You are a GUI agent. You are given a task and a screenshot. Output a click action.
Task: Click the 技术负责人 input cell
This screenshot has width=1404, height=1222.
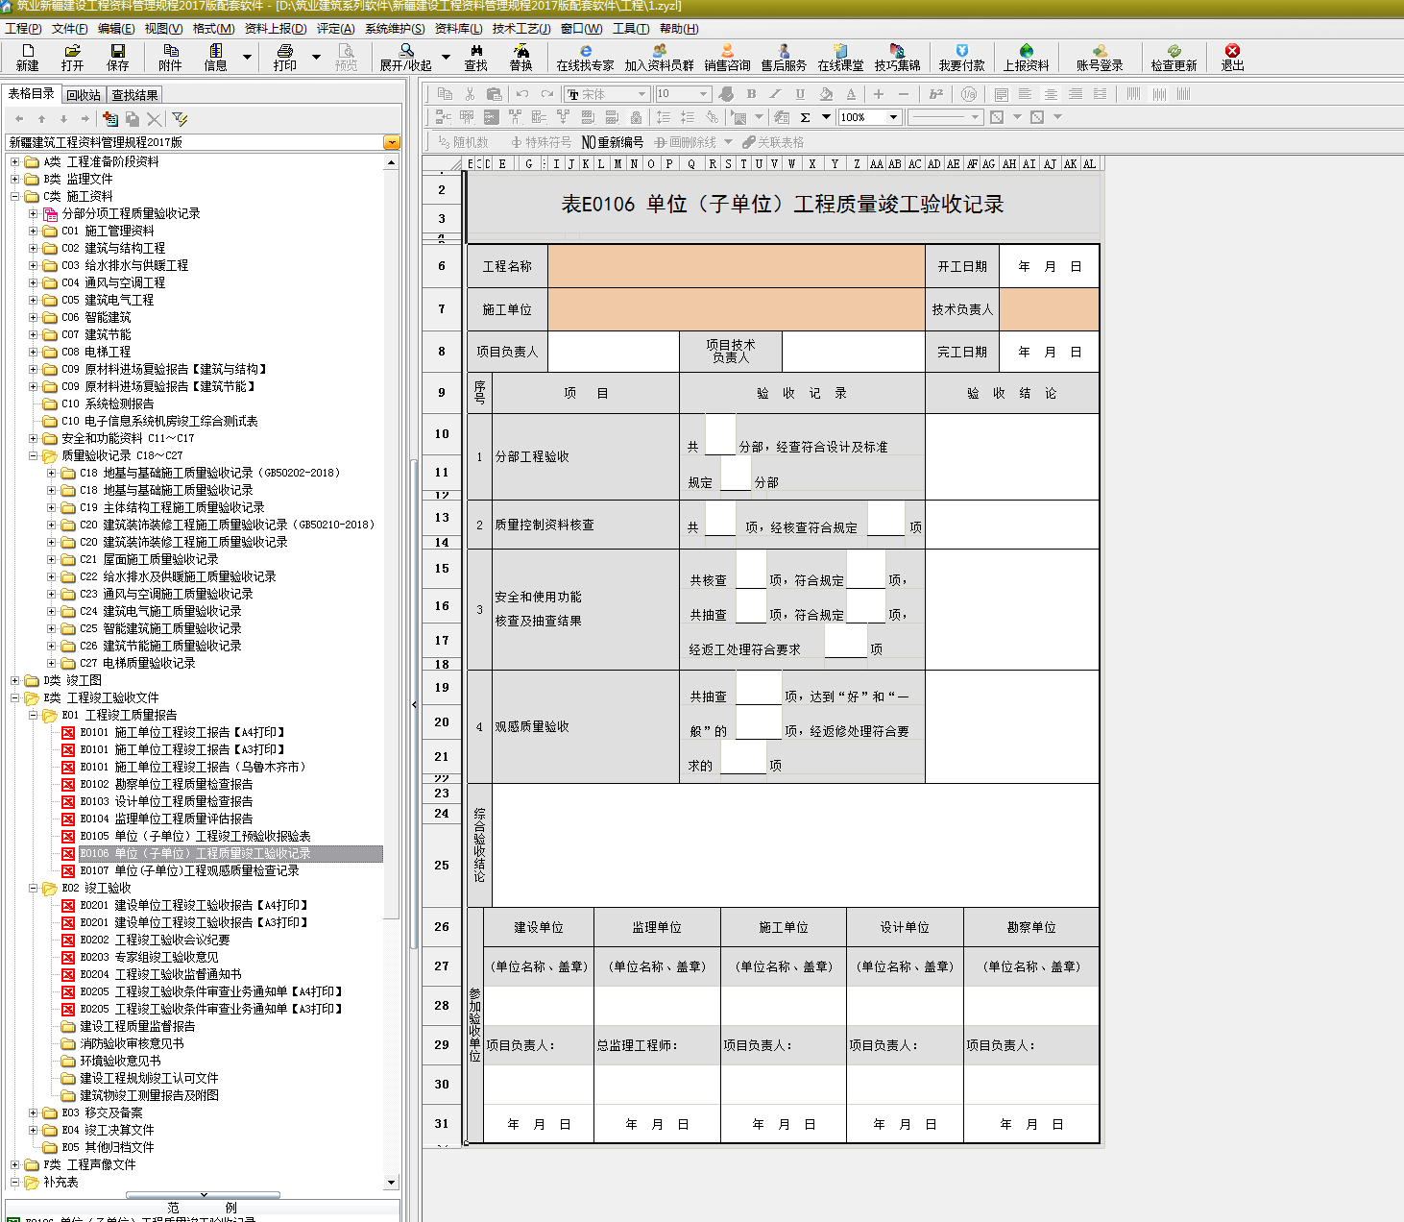(x=1049, y=309)
